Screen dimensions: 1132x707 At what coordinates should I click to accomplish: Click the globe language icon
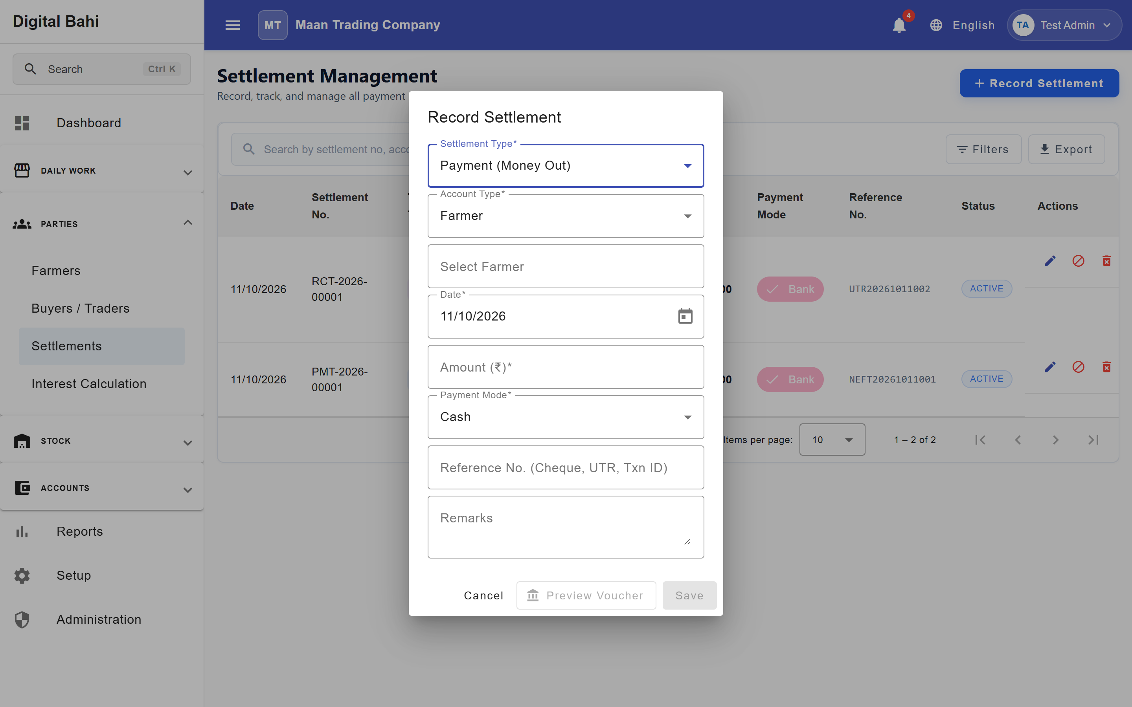click(x=936, y=25)
